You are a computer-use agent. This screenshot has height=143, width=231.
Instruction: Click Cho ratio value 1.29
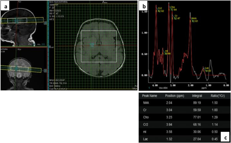(215, 117)
